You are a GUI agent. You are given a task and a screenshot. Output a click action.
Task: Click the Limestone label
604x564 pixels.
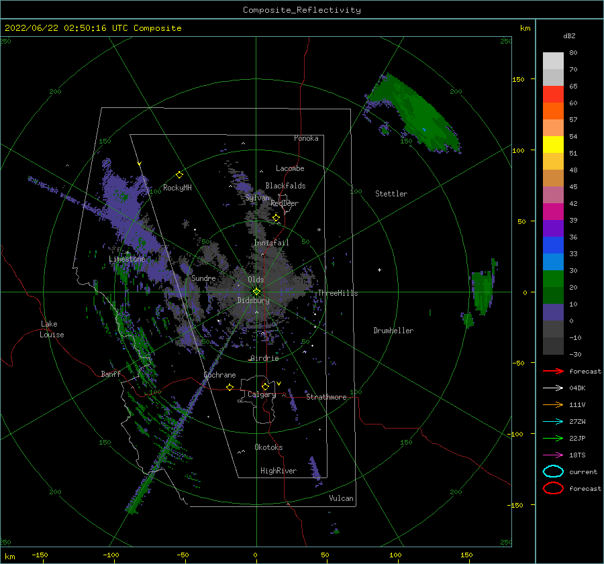click(127, 259)
